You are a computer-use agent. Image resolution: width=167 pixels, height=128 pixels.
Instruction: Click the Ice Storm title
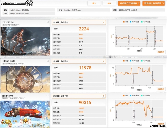(8, 96)
